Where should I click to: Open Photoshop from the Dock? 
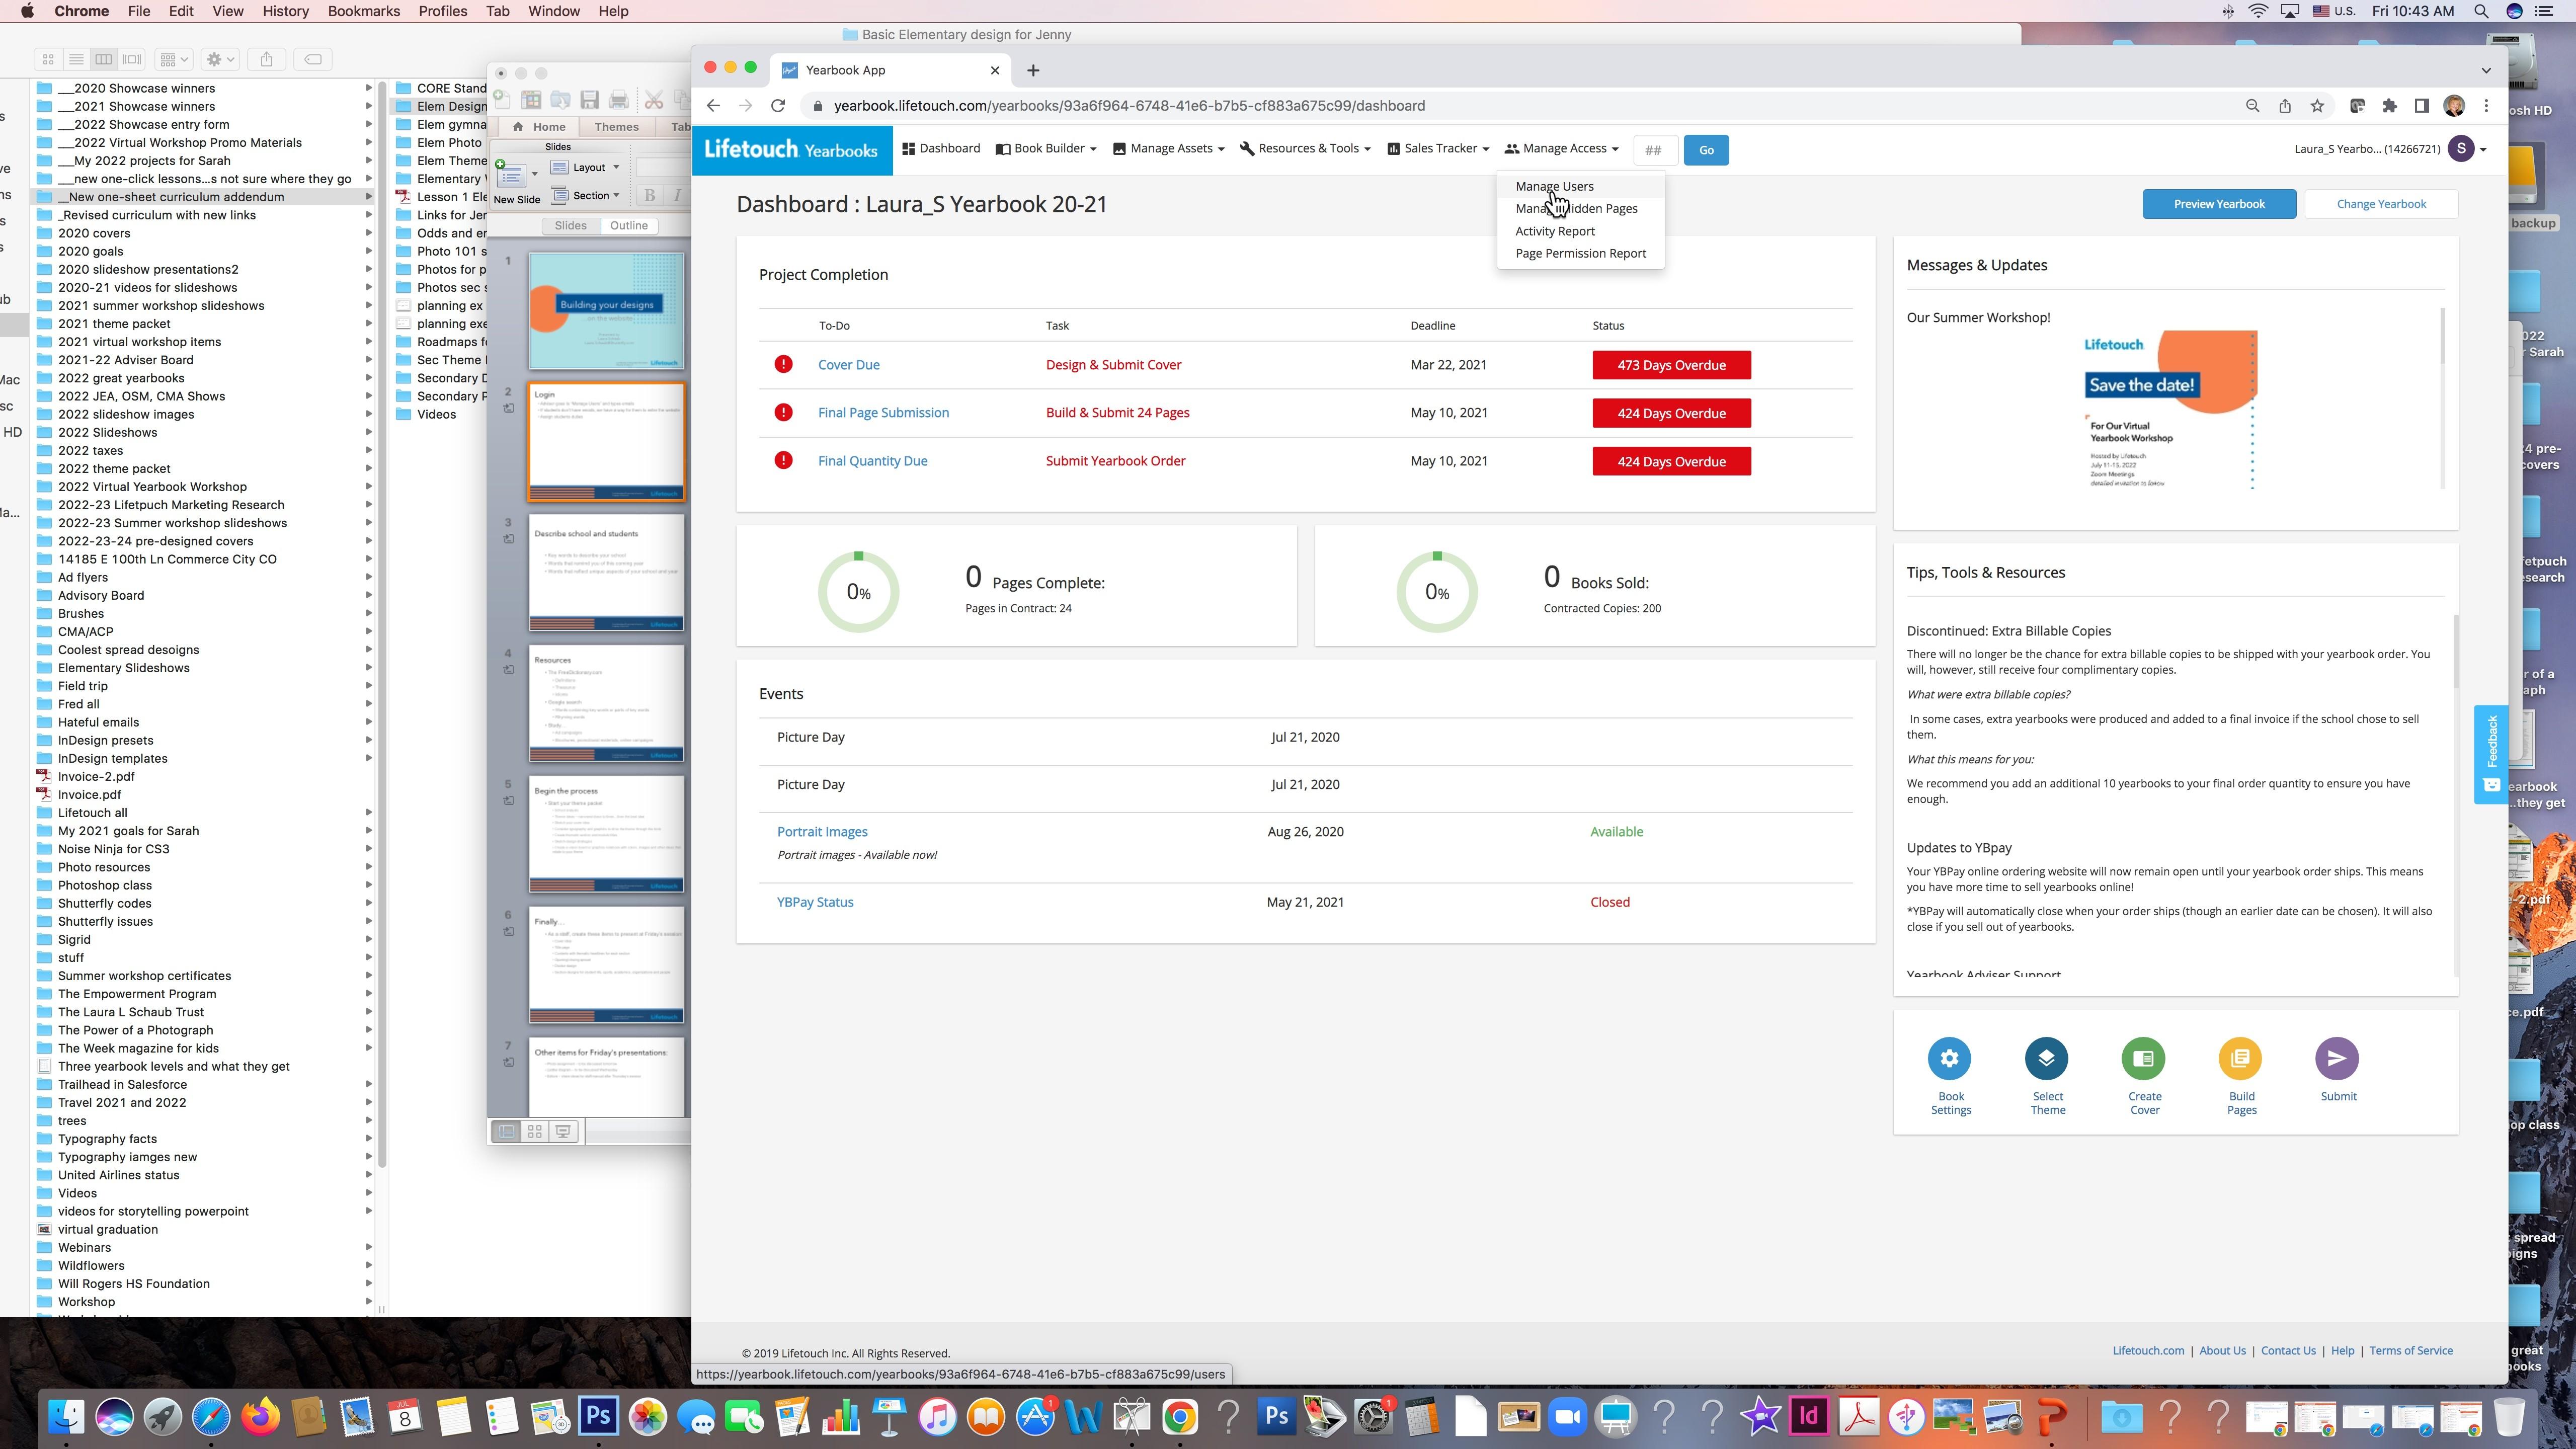pyautogui.click(x=599, y=1416)
